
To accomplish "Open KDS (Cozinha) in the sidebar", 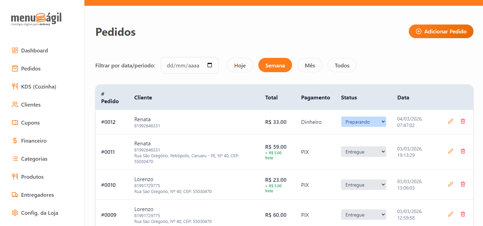I will click(38, 86).
